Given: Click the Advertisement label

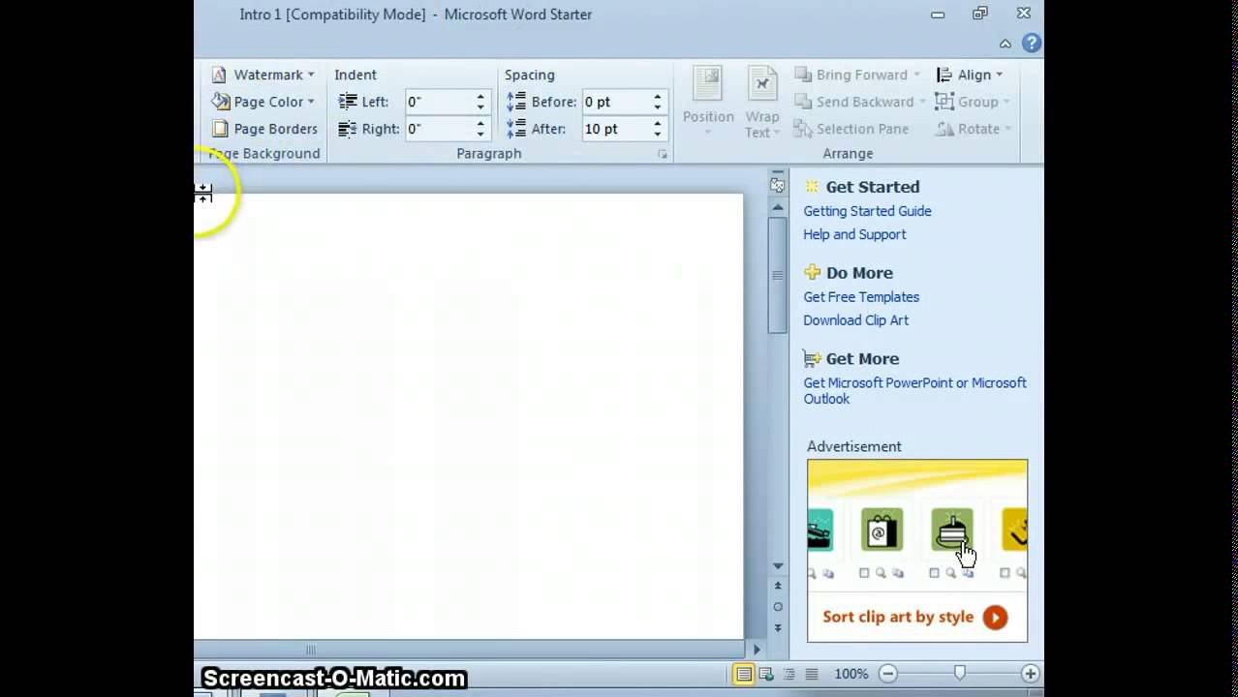Looking at the screenshot, I should coord(854,446).
